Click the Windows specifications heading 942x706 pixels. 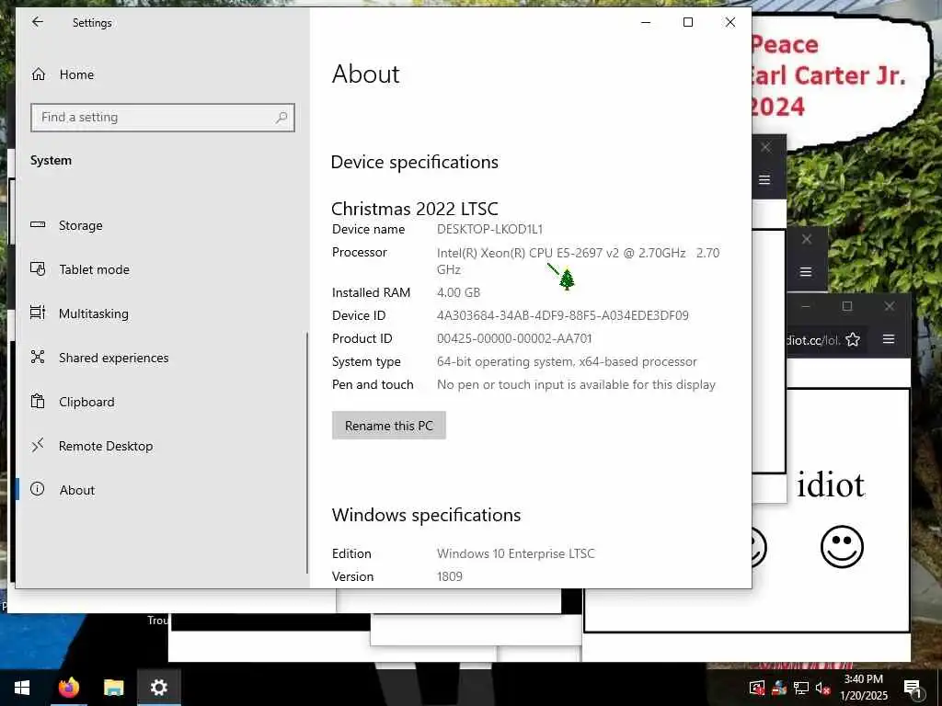[x=426, y=515]
